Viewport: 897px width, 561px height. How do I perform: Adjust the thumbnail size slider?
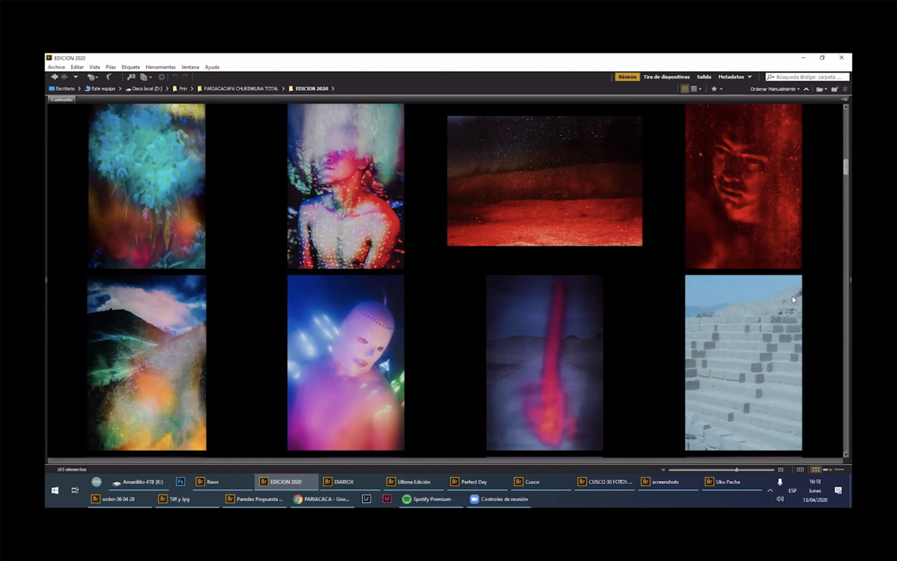(736, 470)
